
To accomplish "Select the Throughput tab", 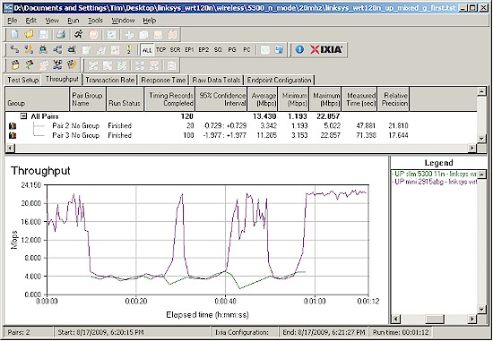I will click(62, 79).
